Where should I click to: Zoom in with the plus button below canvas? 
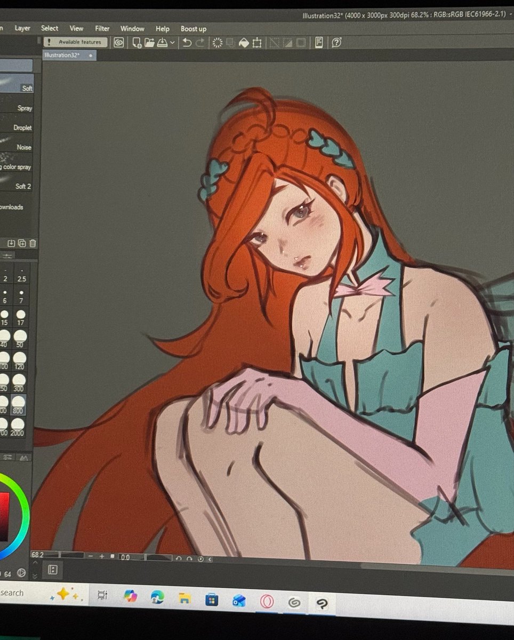(x=102, y=556)
